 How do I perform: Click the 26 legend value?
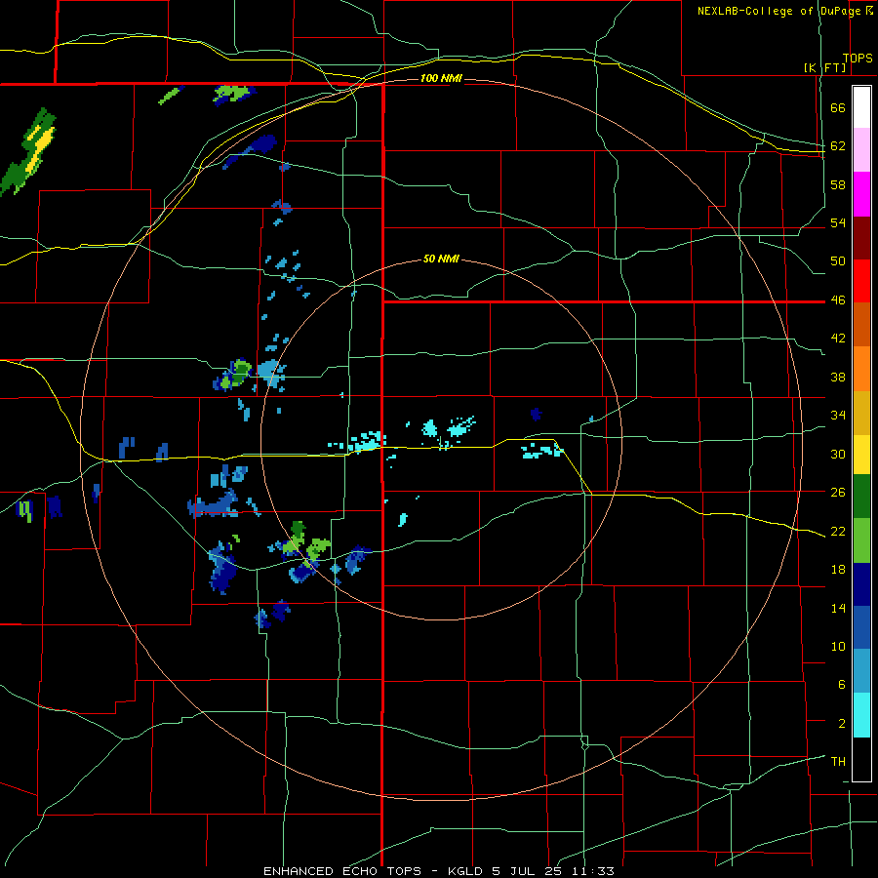pos(838,493)
